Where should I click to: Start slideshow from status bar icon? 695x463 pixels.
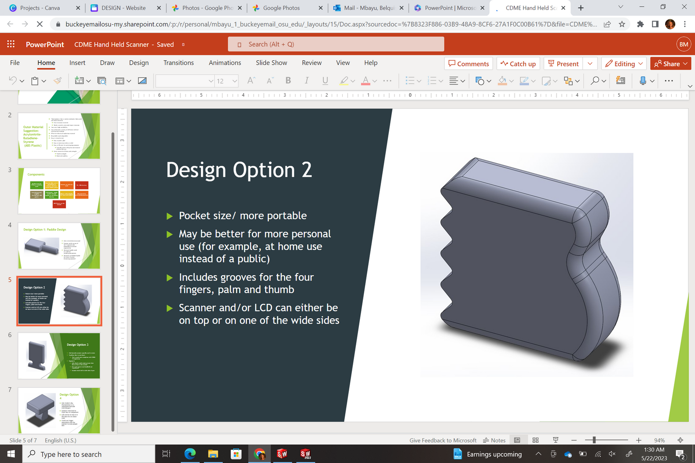tap(556, 440)
